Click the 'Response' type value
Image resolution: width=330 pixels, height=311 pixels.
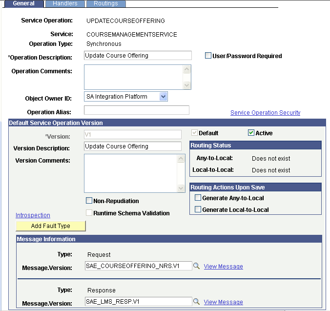[x=102, y=290]
